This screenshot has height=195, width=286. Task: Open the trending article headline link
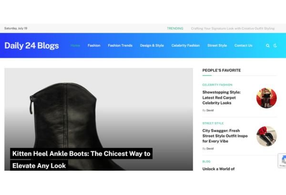pos(233,29)
